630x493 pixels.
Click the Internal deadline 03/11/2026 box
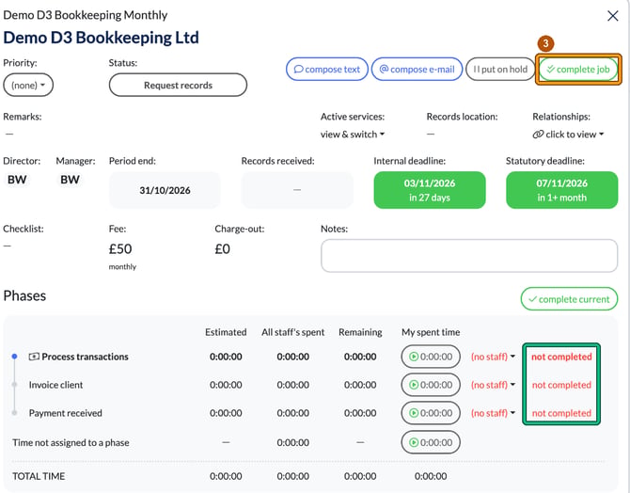(430, 190)
